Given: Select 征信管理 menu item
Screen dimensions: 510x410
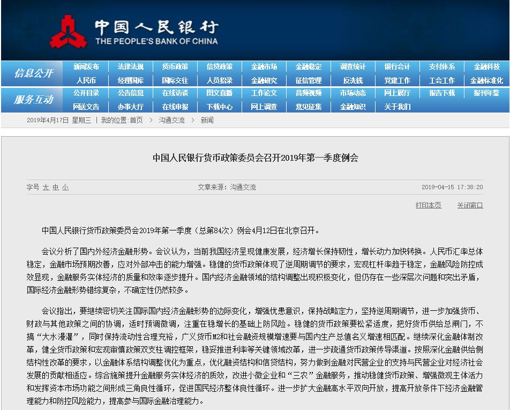Looking at the screenshot, I should (309, 80).
